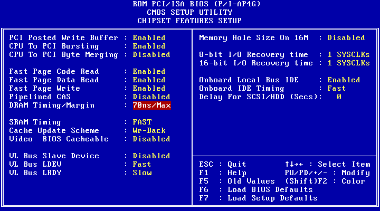This screenshot has width=380, height=211.
Task: Click the F1 : Help entry
Action: point(223,172)
